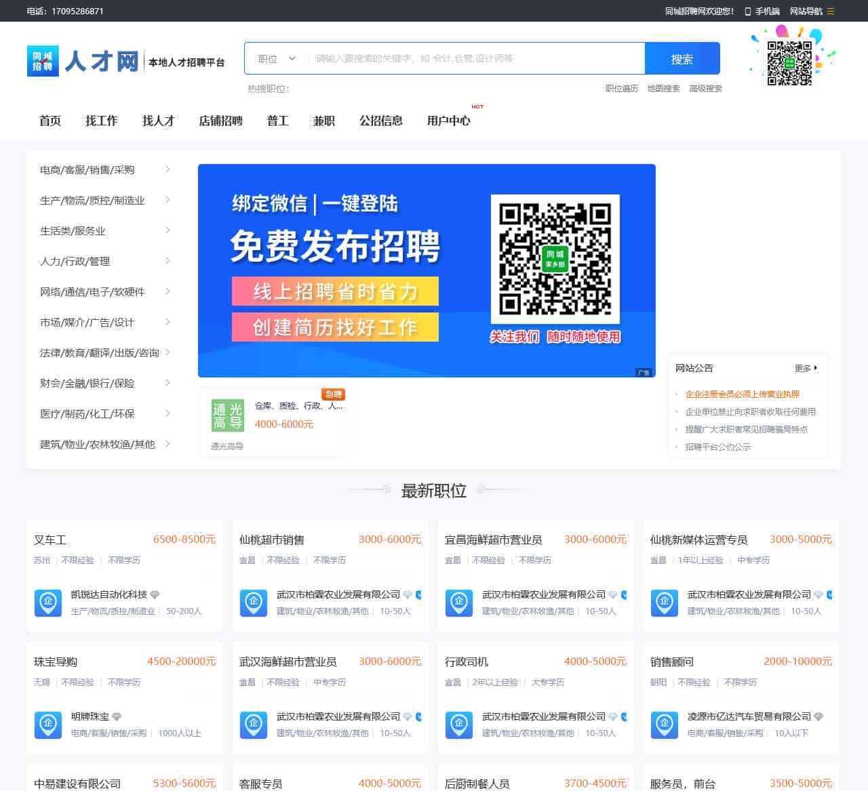
Task: Click 高级搜索 link
Action: (705, 89)
